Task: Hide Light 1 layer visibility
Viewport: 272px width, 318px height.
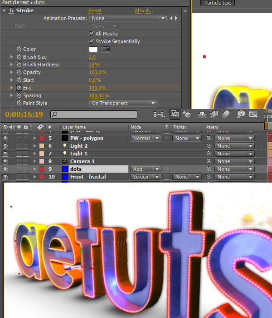Action: [5, 154]
